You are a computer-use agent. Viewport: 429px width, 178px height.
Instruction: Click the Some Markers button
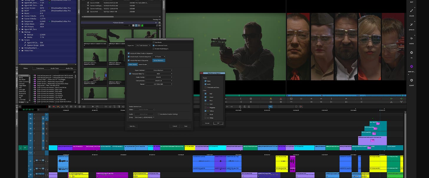[x=159, y=61]
